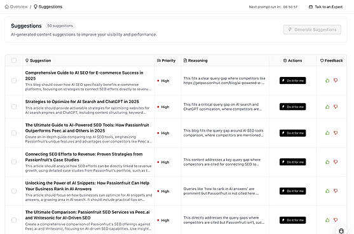Image resolution: width=354 pixels, height=234 pixels.
Task: Thumbs down the Ultimate Comparison suggestion
Action: [x=336, y=220]
